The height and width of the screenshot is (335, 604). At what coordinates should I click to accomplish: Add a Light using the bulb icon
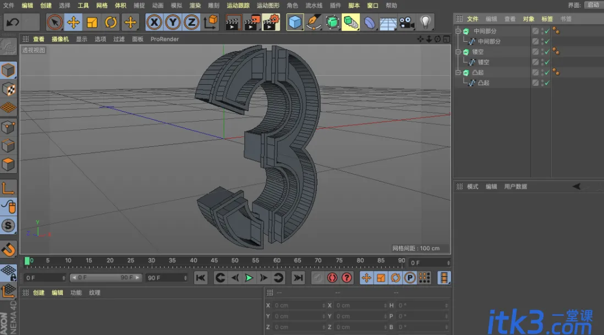click(425, 23)
